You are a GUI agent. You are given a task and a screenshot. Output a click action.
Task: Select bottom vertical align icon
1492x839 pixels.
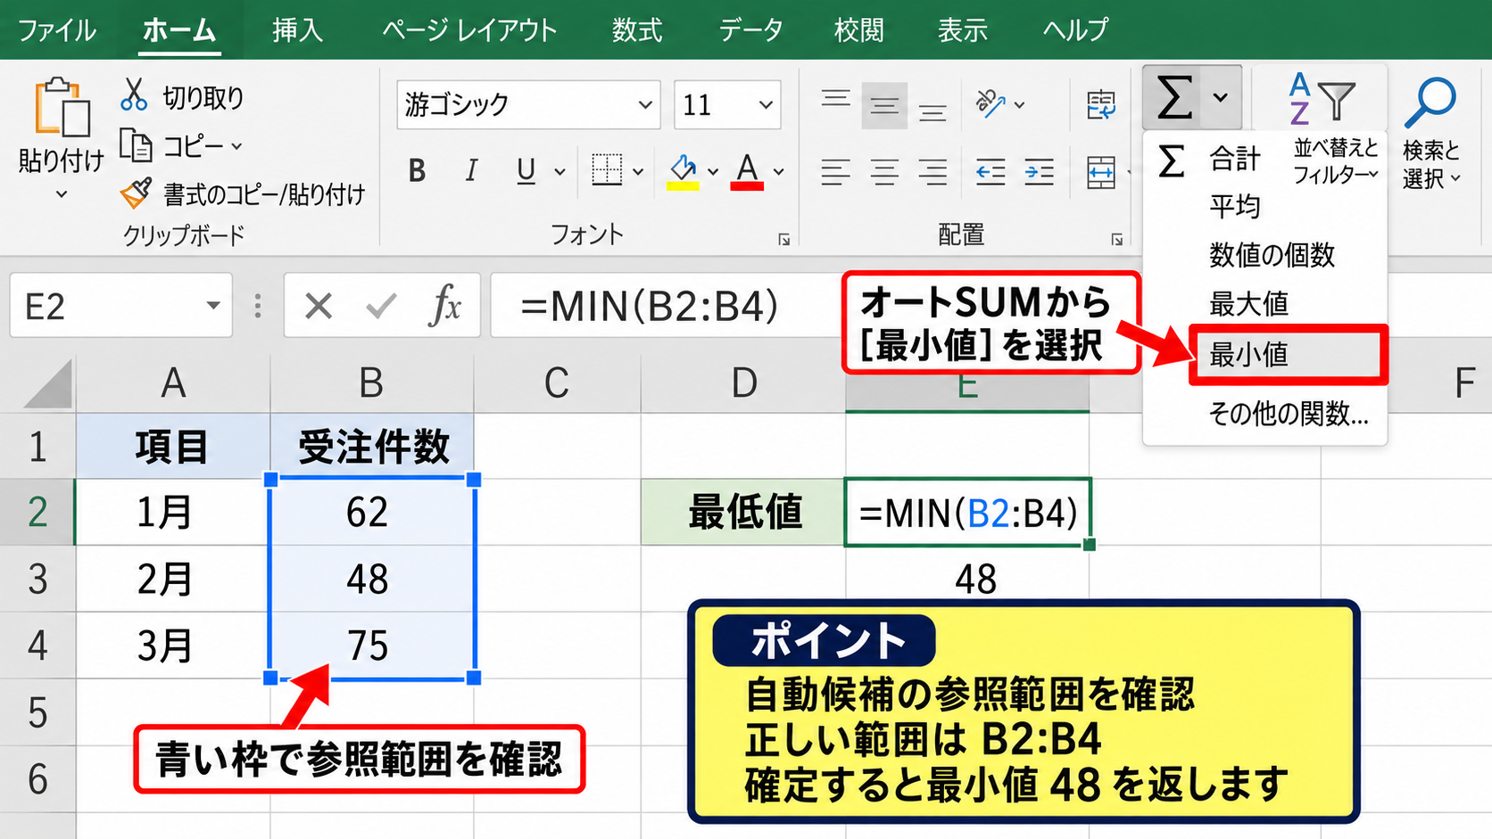932,111
